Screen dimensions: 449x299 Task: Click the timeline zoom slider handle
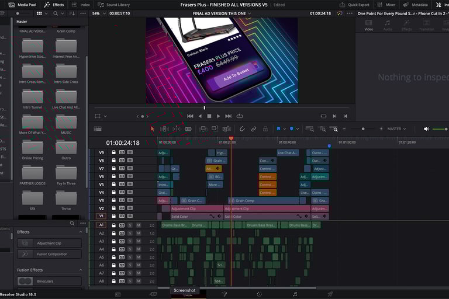pyautogui.click(x=363, y=129)
